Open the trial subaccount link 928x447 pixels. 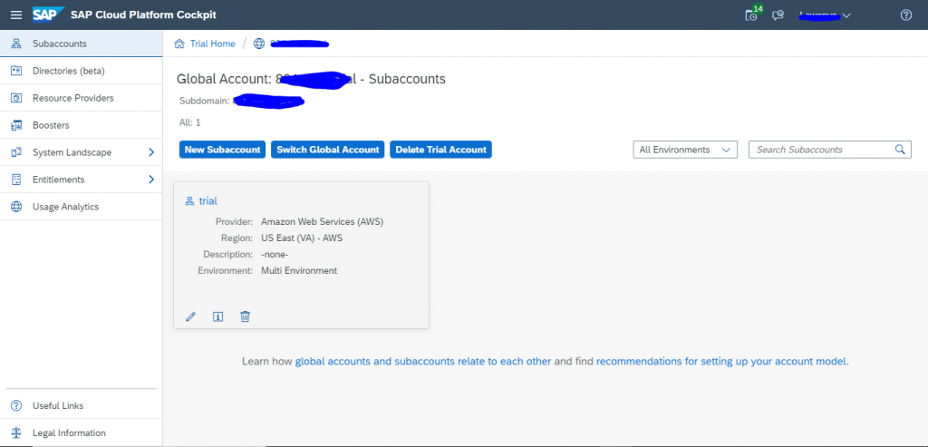[x=208, y=201]
